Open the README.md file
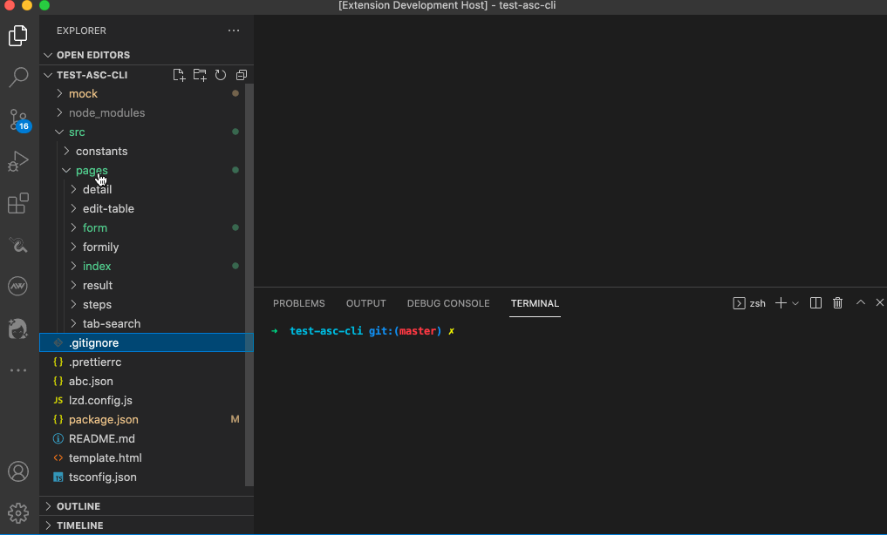 tap(142, 439)
